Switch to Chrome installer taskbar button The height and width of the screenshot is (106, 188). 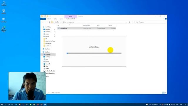(45, 105)
